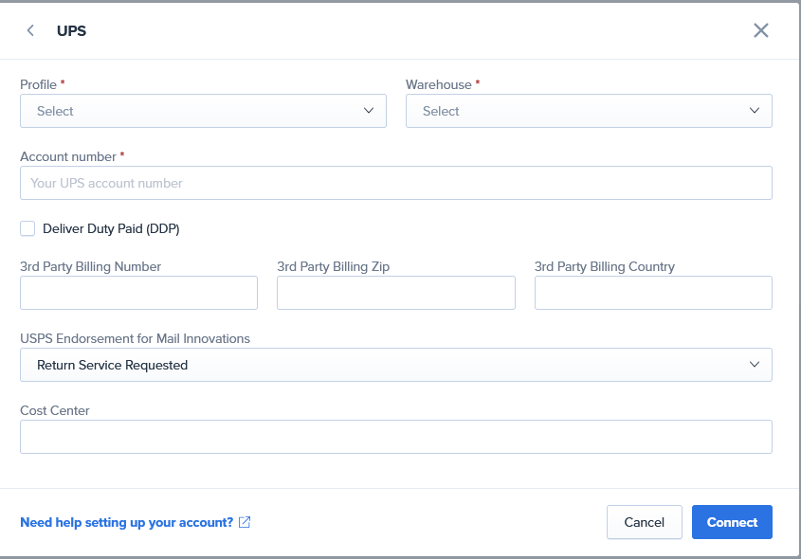This screenshot has width=801, height=559.
Task: Click the external link icon beside help link
Action: tap(245, 522)
